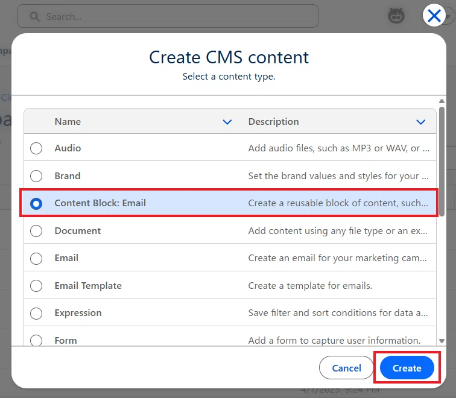
Task: Click the 'Expression' row name
Action: [78, 313]
